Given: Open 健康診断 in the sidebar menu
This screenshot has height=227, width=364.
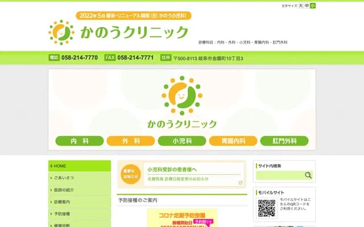Looking at the screenshot, I should 80,224.
